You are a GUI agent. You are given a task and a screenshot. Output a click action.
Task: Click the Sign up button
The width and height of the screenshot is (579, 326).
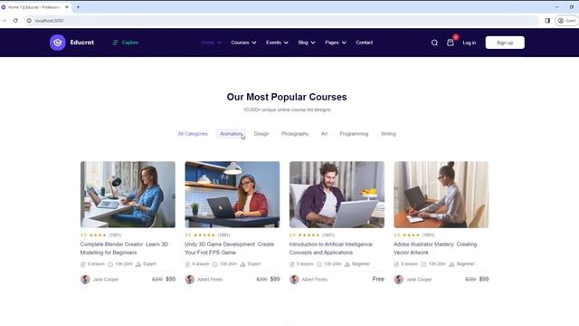[505, 43]
